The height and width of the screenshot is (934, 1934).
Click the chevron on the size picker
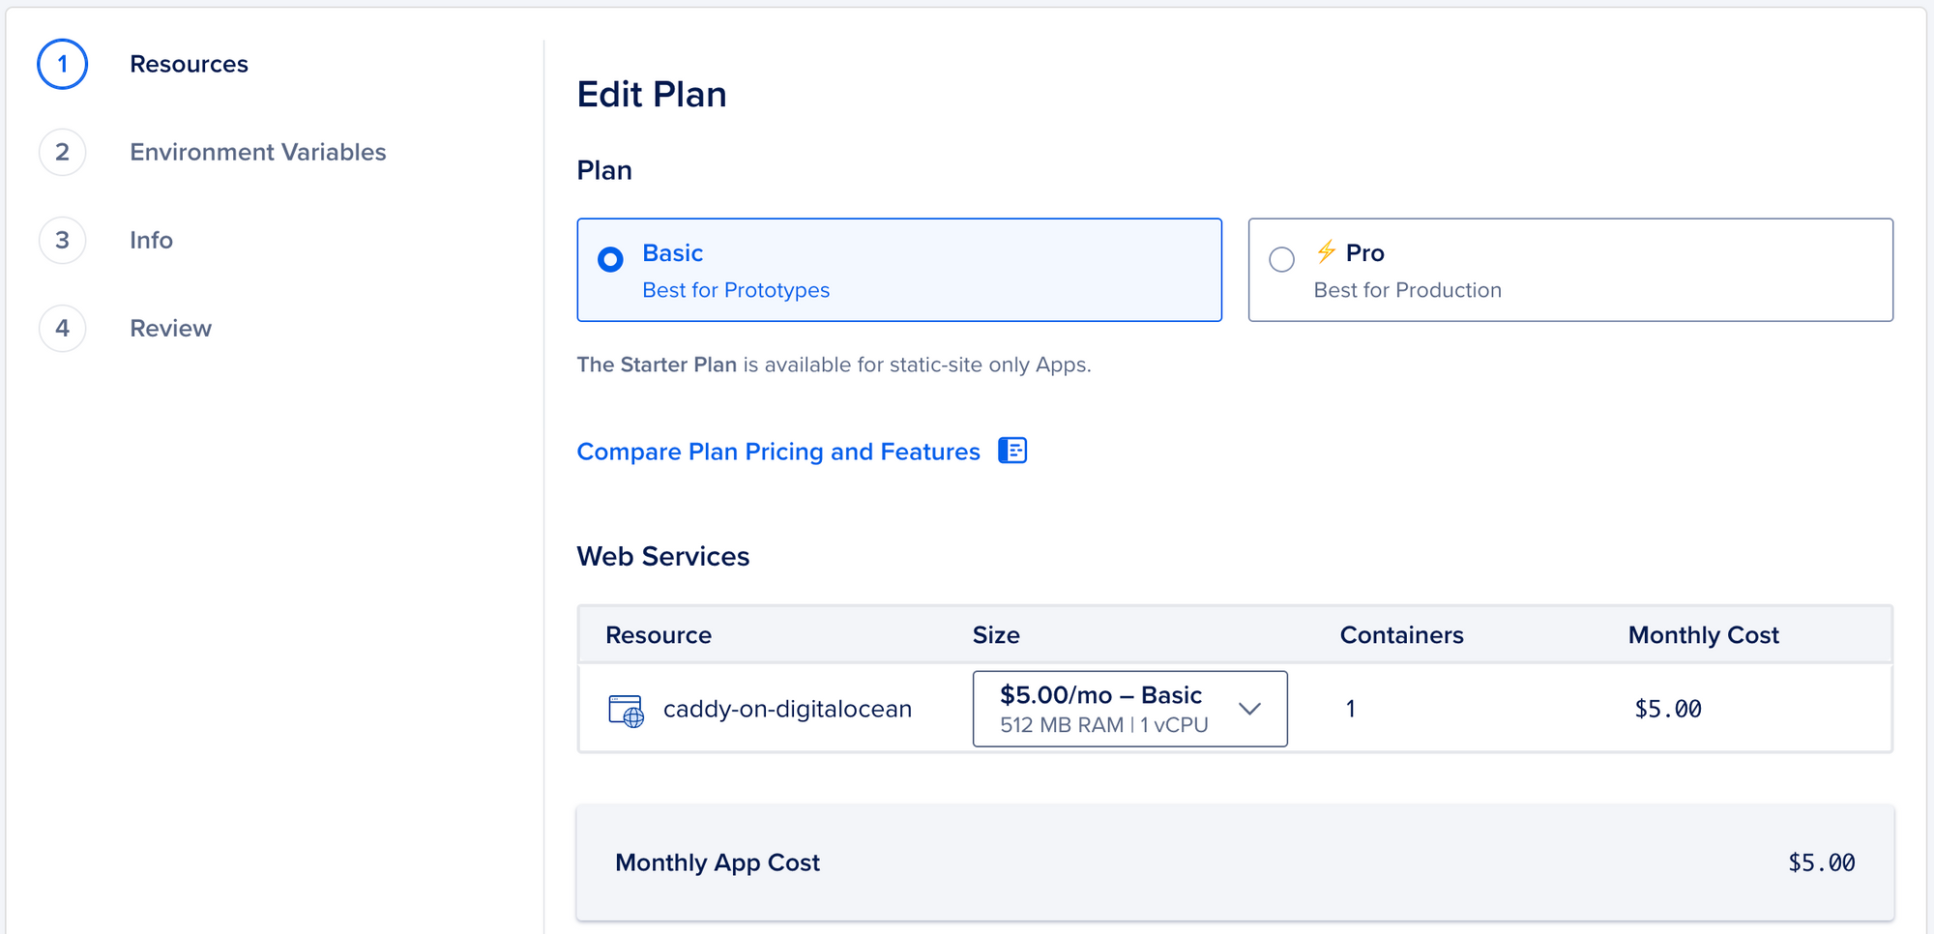[1250, 709]
